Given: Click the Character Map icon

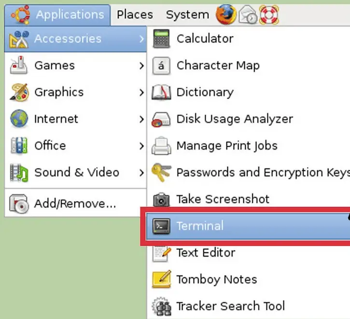Looking at the screenshot, I should tap(161, 65).
